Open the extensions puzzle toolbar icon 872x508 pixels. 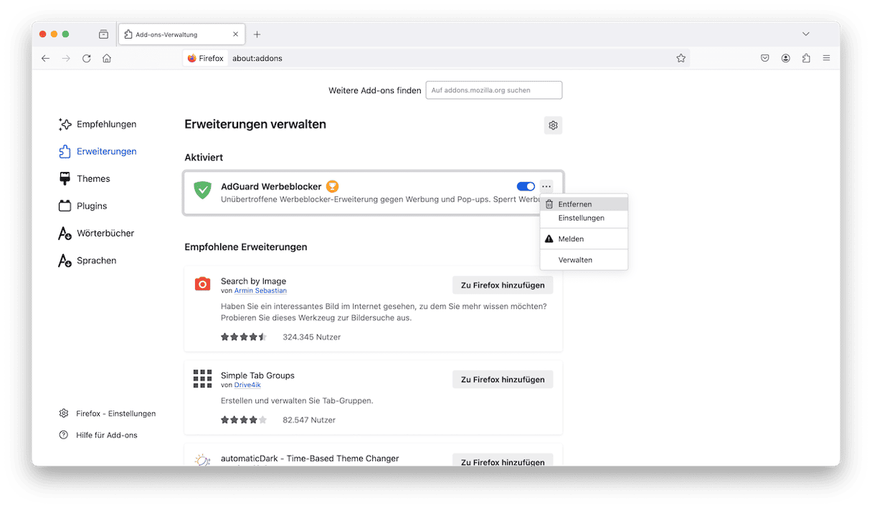tap(806, 58)
